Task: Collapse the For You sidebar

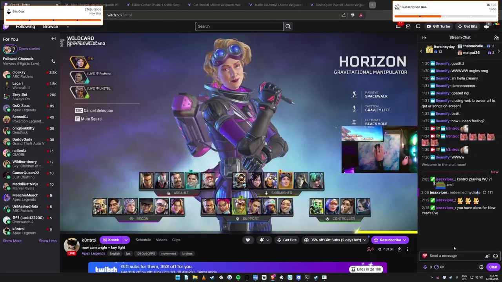Action: (53, 39)
